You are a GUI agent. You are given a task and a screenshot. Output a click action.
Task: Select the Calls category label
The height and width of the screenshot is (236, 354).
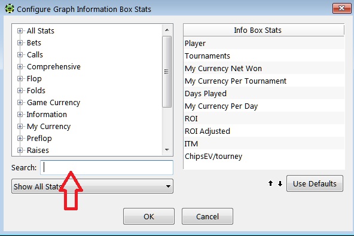[x=35, y=54]
